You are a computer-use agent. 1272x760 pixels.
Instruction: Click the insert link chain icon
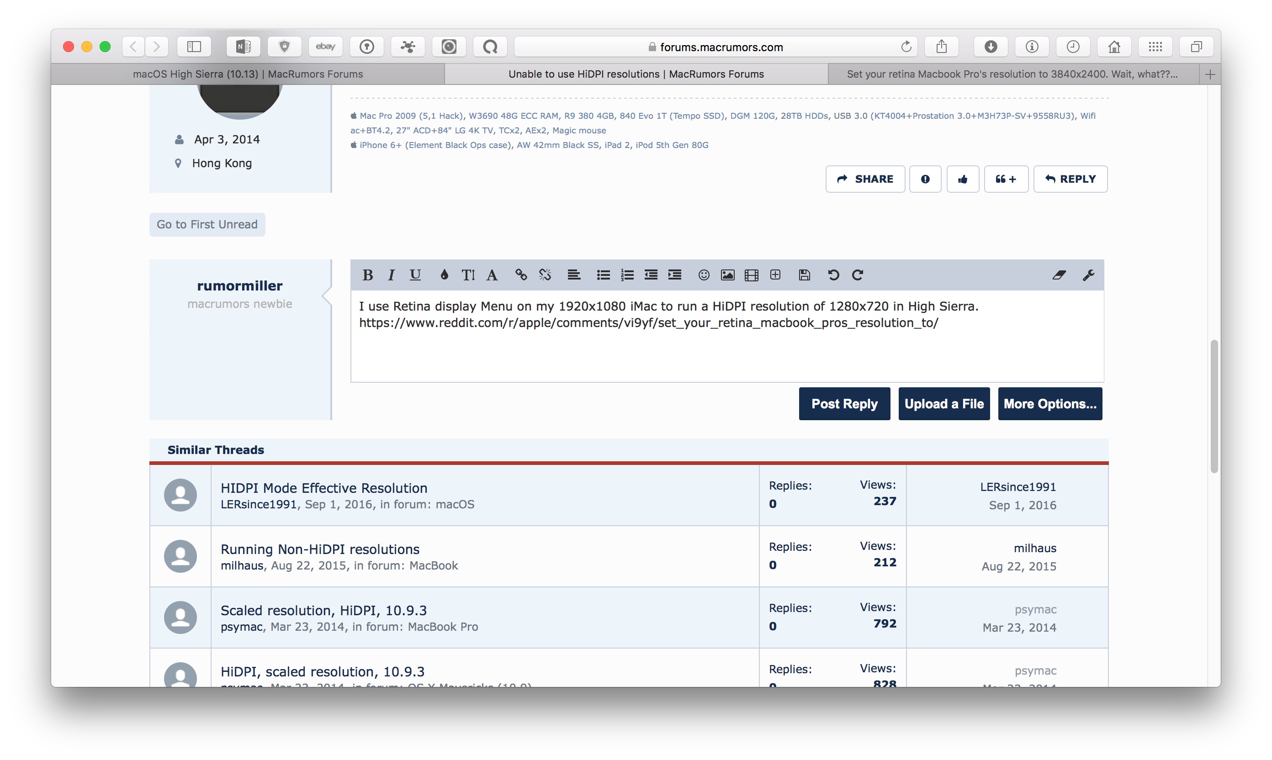(x=521, y=275)
